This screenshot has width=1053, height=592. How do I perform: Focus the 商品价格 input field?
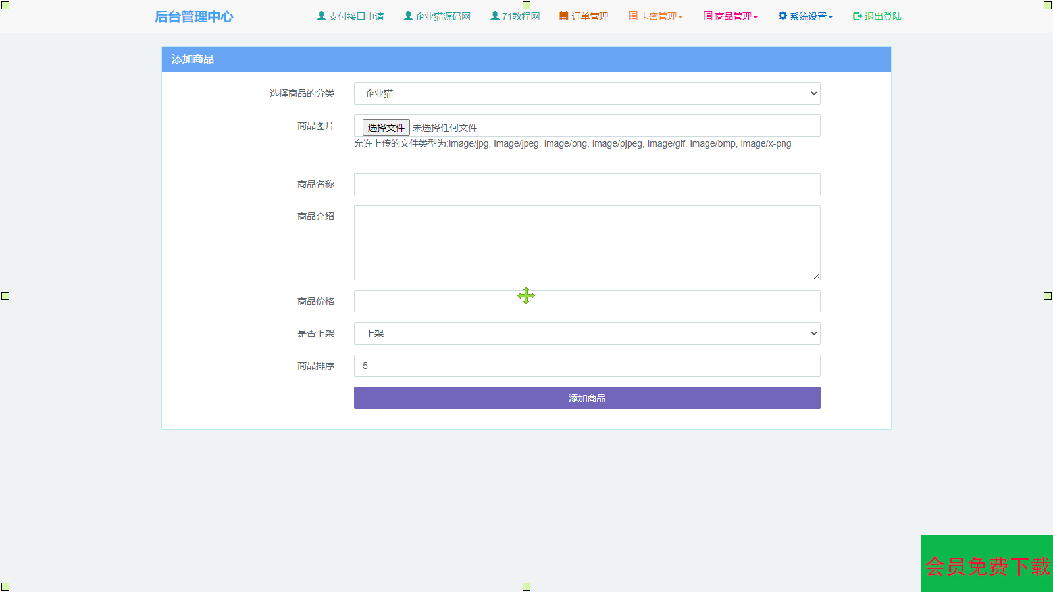pos(586,301)
